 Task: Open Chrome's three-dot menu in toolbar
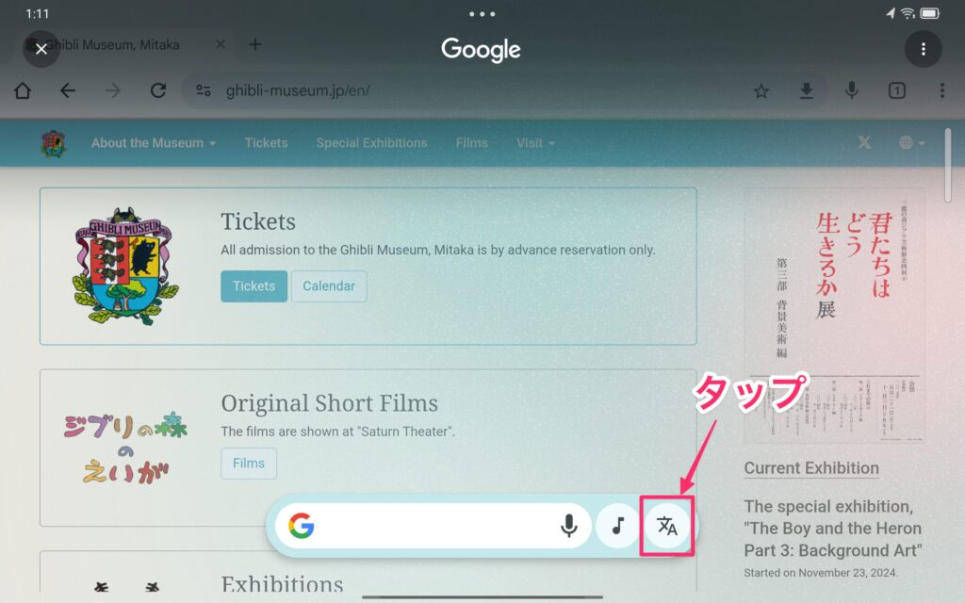tap(942, 91)
